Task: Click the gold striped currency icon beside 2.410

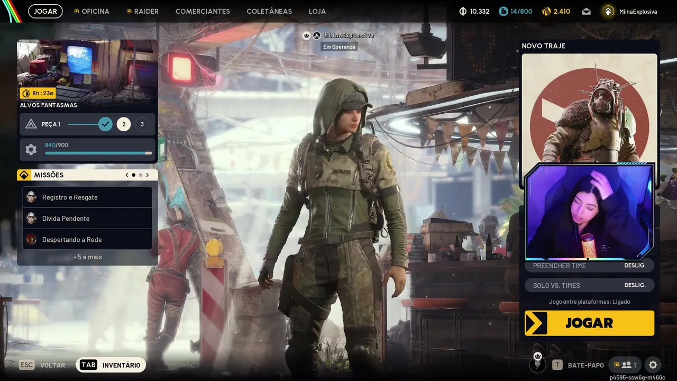Action: pyautogui.click(x=547, y=11)
